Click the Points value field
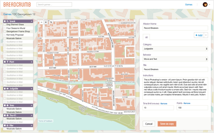Screen dimensions: 214x133 click(192, 108)
